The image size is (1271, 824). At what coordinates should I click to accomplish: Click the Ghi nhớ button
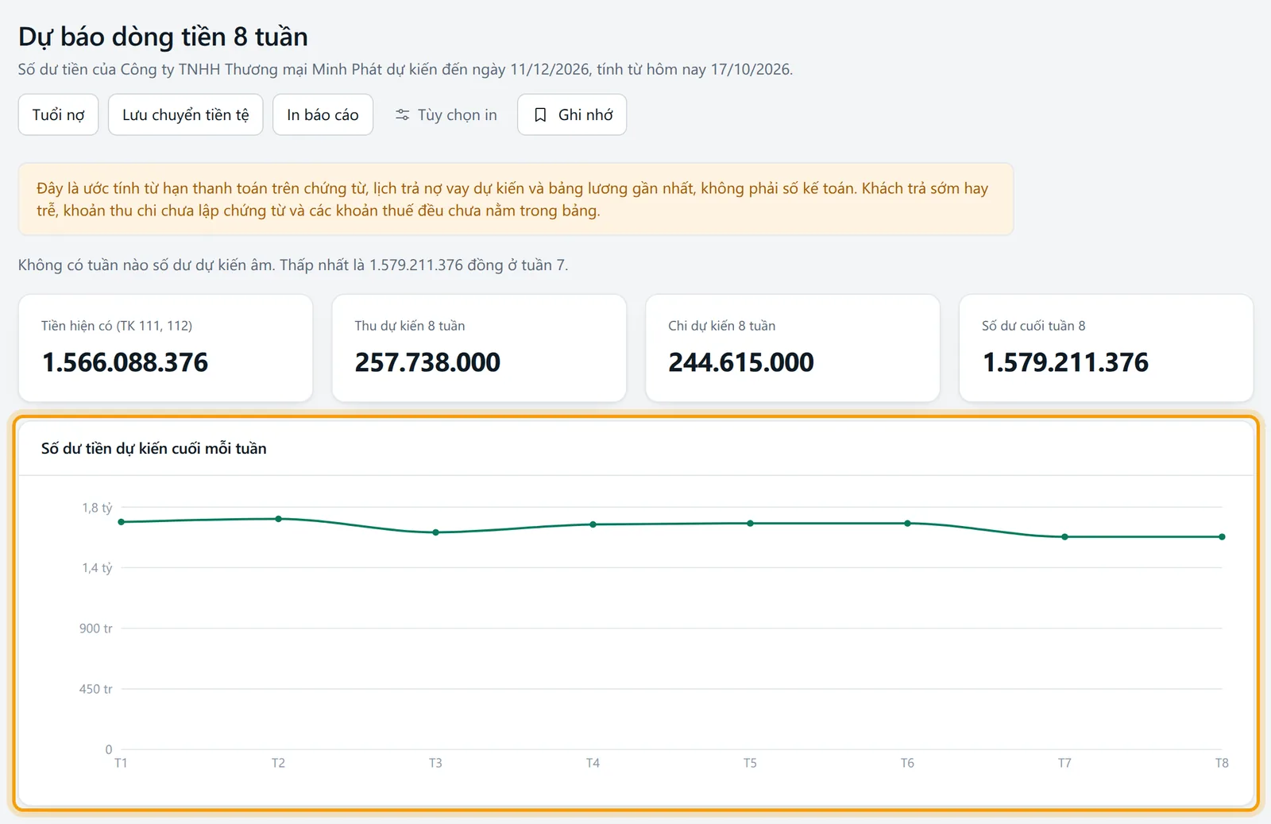[x=572, y=114]
